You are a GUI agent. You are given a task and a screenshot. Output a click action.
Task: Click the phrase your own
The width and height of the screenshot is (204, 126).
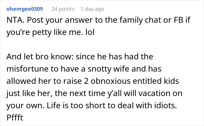[25, 106]
